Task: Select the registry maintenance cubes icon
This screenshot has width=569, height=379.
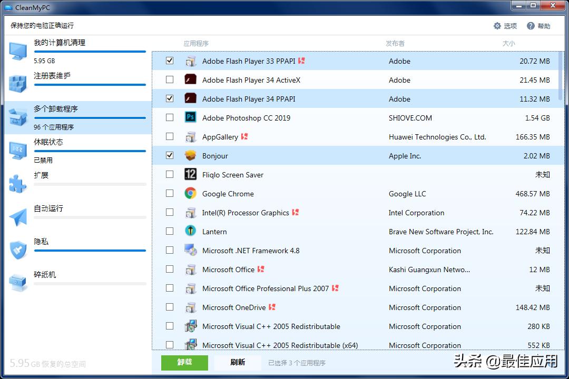Action: click(x=18, y=84)
